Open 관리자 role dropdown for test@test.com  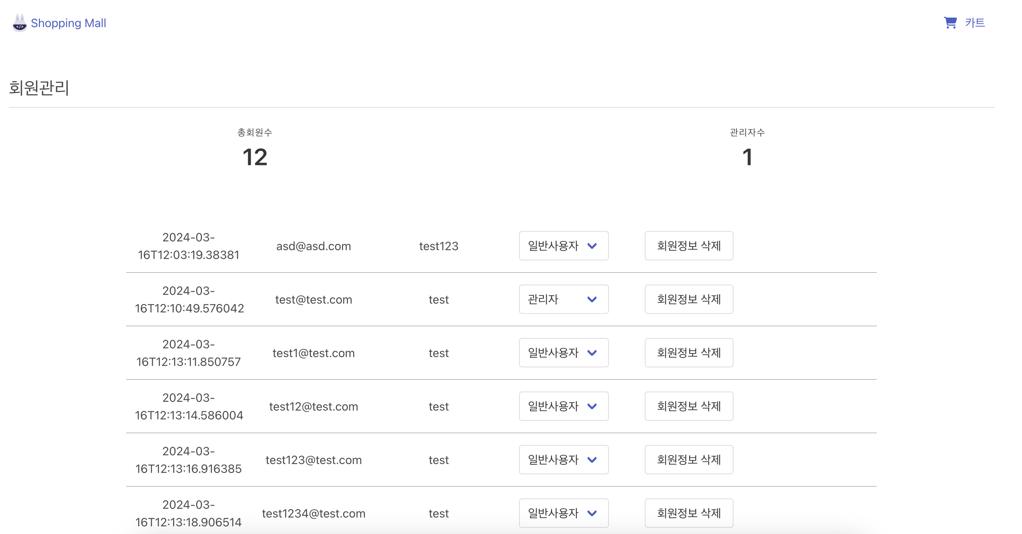click(563, 299)
